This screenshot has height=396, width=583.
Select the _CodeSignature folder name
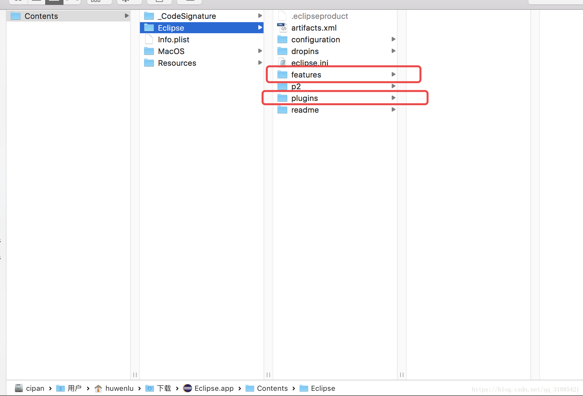(x=187, y=16)
